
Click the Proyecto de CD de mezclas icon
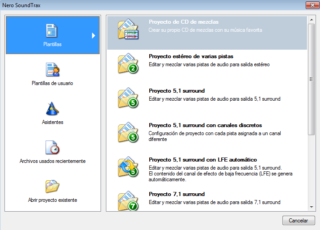click(x=128, y=29)
